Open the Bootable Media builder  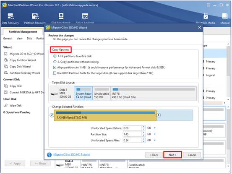tap(206, 18)
